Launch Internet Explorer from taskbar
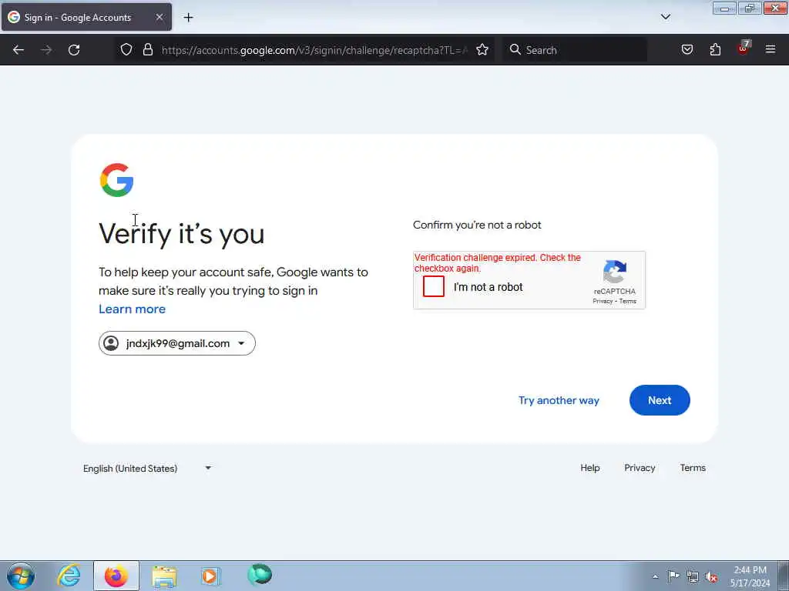Image resolution: width=789 pixels, height=591 pixels. pyautogui.click(x=69, y=576)
